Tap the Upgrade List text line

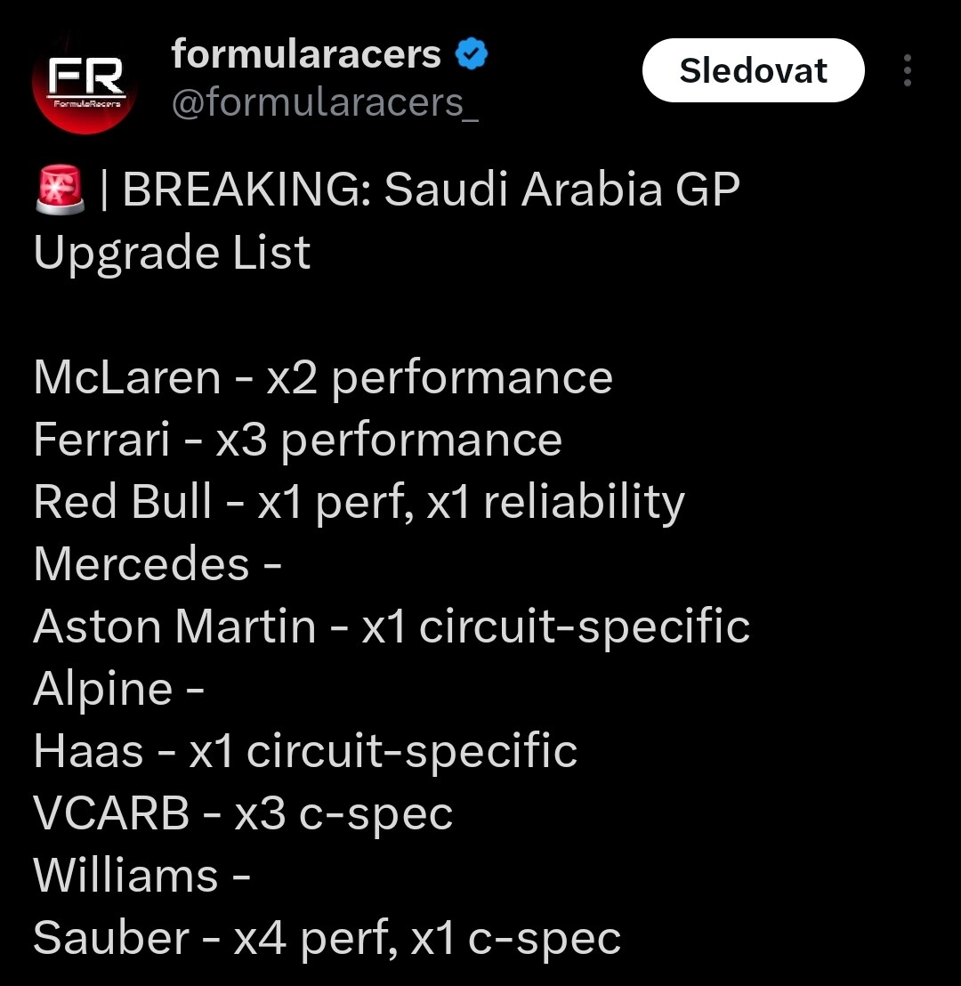point(172,253)
